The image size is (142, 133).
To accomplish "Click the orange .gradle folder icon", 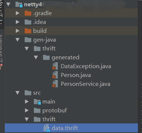I will click(28, 13).
